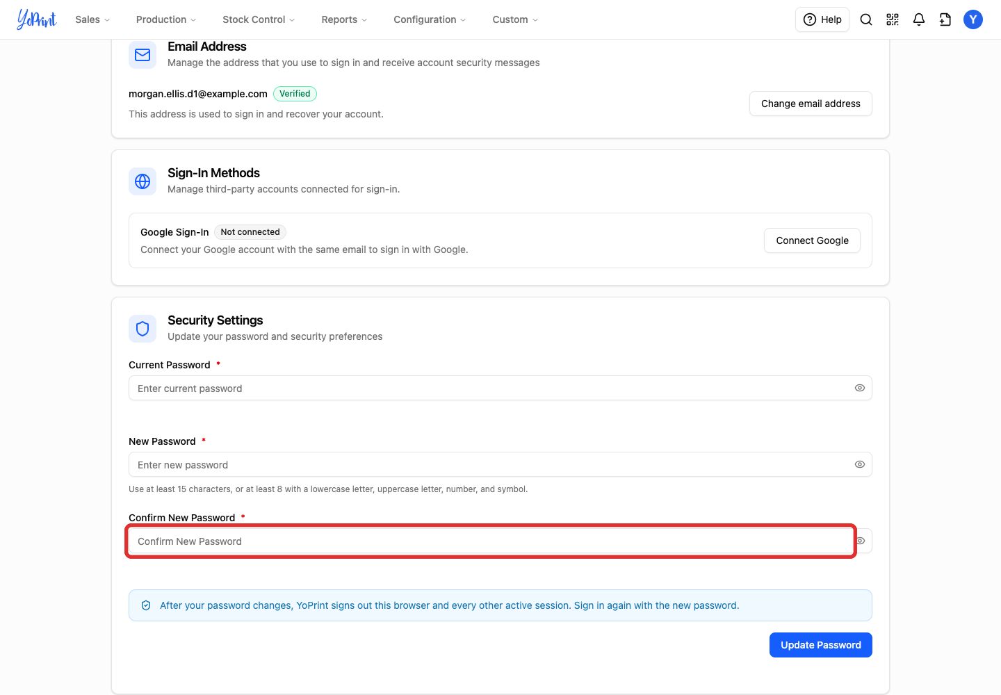Click the password requirements hint text
The width and height of the screenshot is (1001, 695).
coord(328,489)
